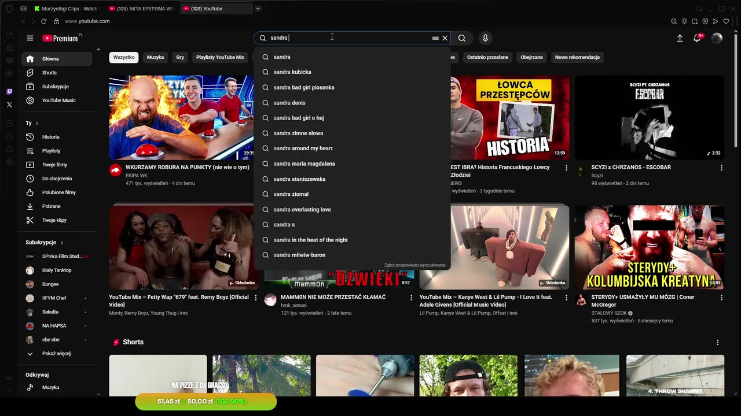The height and width of the screenshot is (416, 741).
Task: Select the Ostatnio przesłane chip
Action: 487,57
